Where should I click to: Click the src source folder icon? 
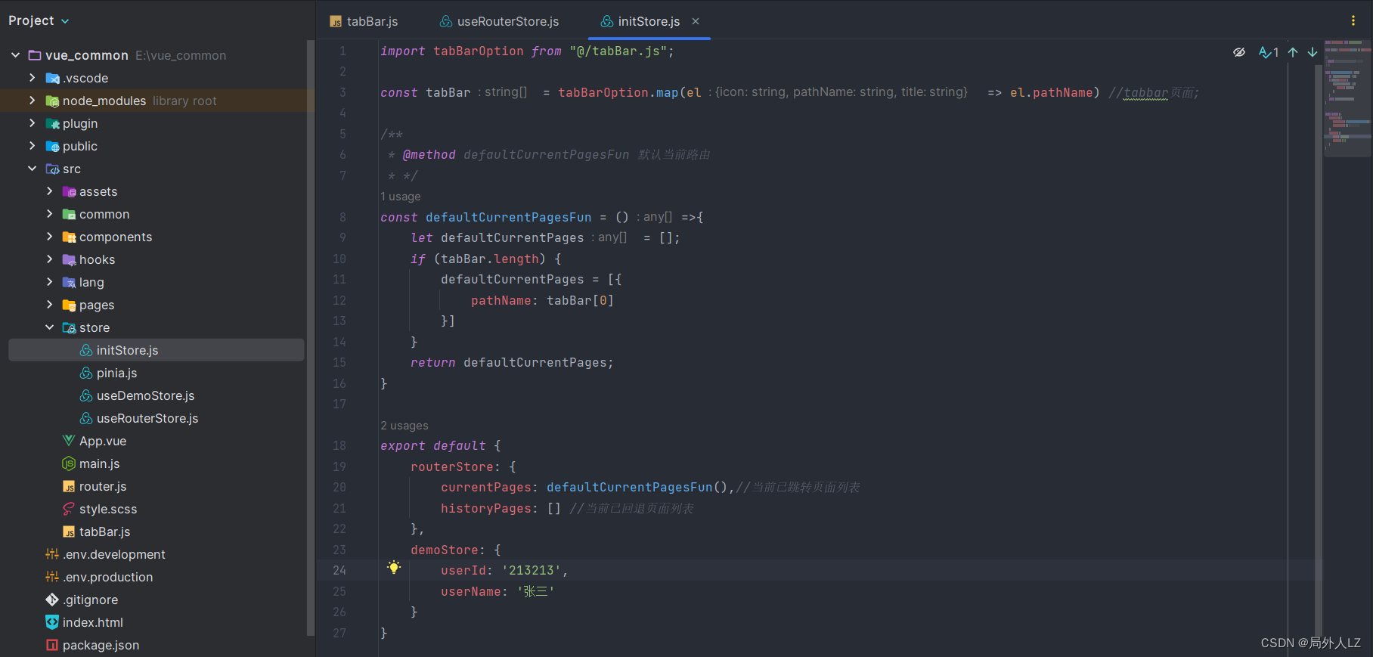(52, 169)
